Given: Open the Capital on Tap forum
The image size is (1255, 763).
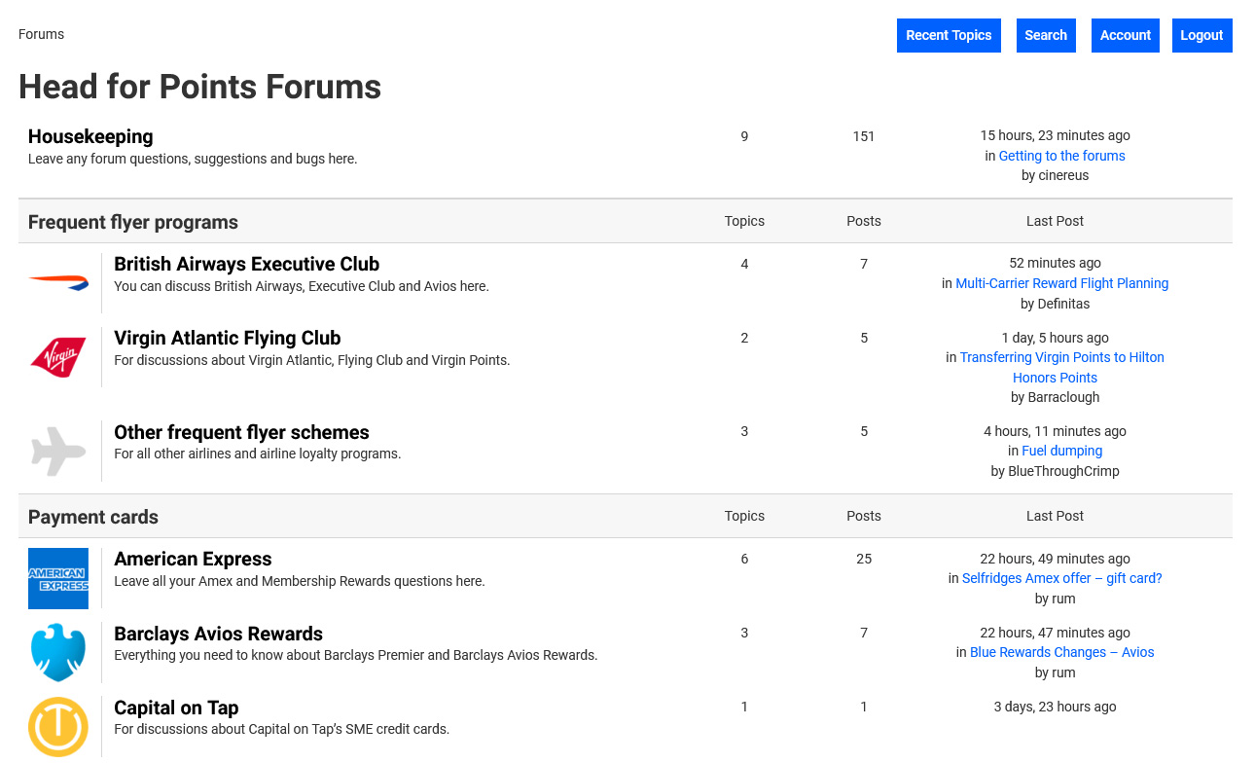Looking at the screenshot, I should [176, 708].
